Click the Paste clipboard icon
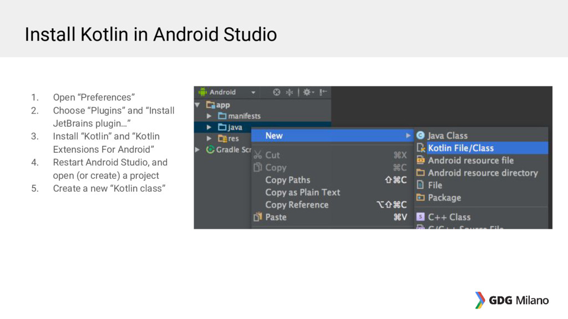Viewport: 568px width, 319px height. pos(257,217)
